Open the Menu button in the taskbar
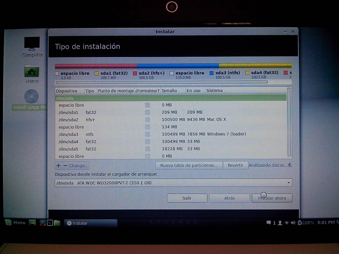 coord(16,222)
